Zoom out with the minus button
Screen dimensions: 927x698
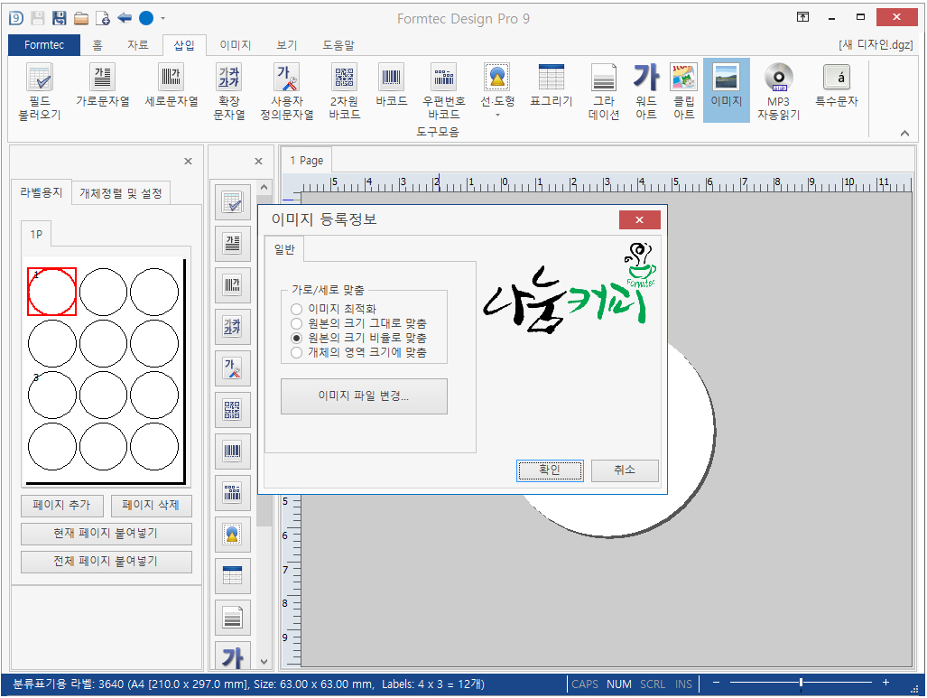(x=716, y=683)
